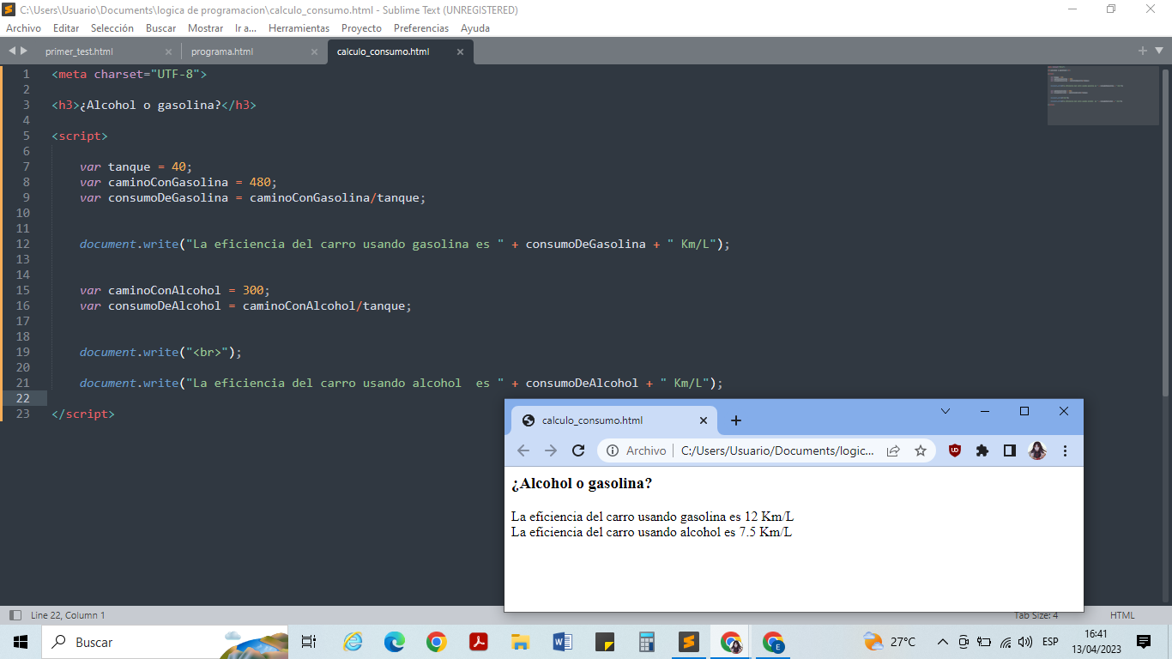Open the Ir a... menu
The height and width of the screenshot is (659, 1172).
(246, 28)
